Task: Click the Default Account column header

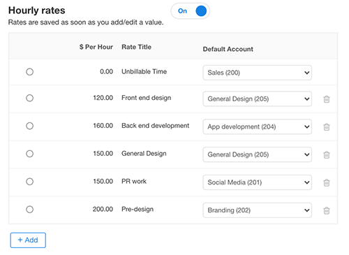Action: tap(228, 49)
